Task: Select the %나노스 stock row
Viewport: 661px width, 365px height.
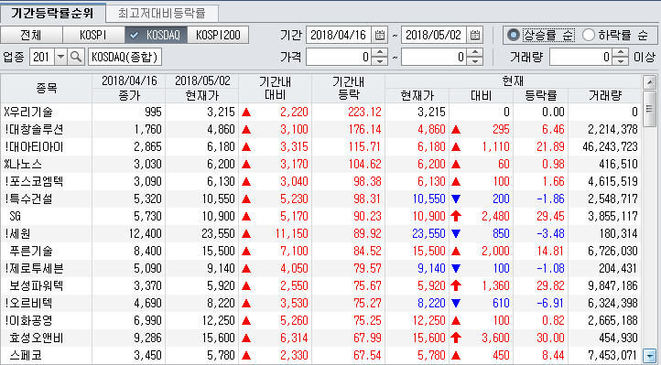Action: [320, 164]
